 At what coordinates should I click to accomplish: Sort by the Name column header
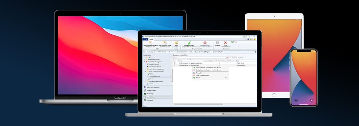click(191, 61)
